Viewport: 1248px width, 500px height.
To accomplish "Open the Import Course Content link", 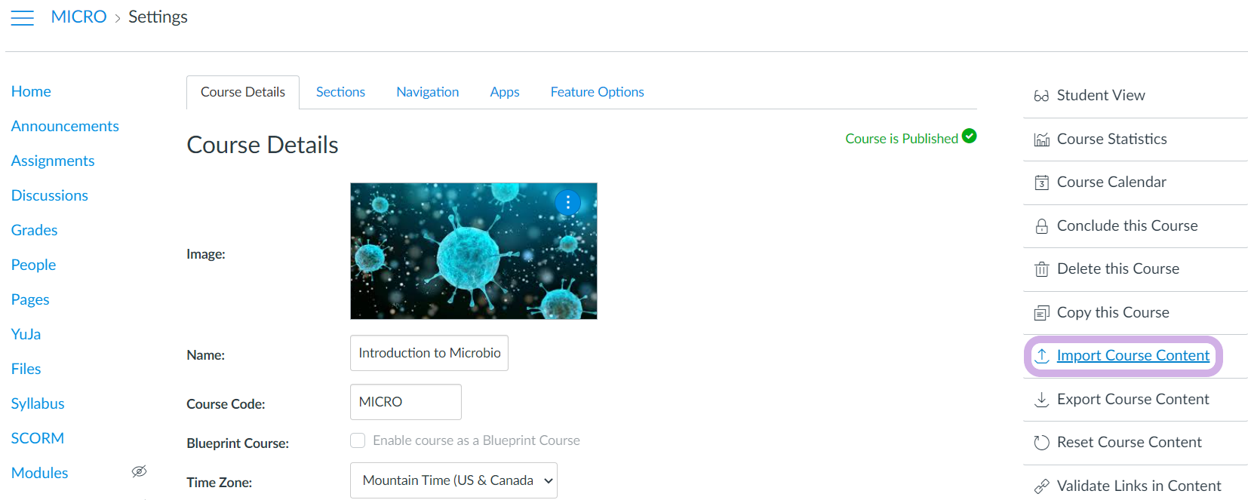I will (x=1133, y=356).
